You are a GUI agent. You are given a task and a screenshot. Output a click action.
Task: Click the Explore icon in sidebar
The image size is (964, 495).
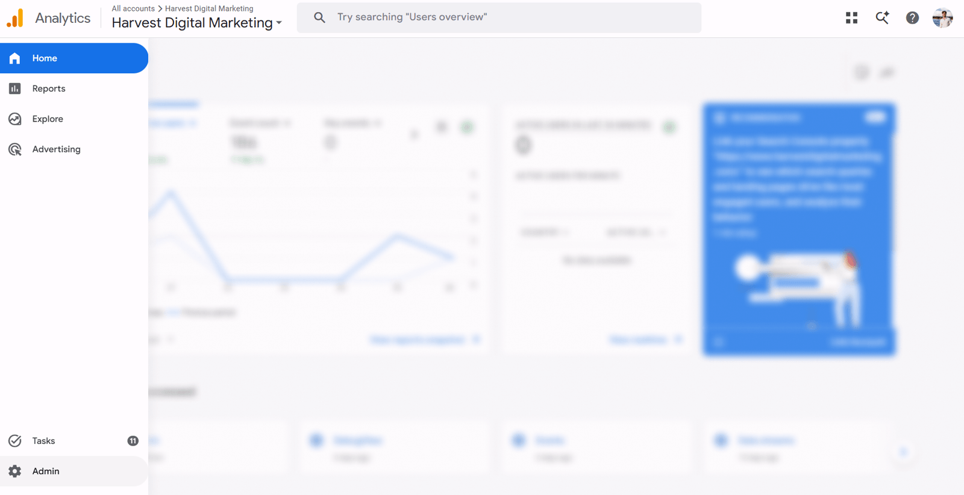[15, 119]
